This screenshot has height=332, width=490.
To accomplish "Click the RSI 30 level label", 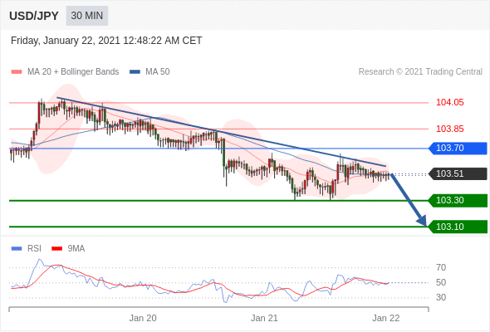I will (441, 297).
